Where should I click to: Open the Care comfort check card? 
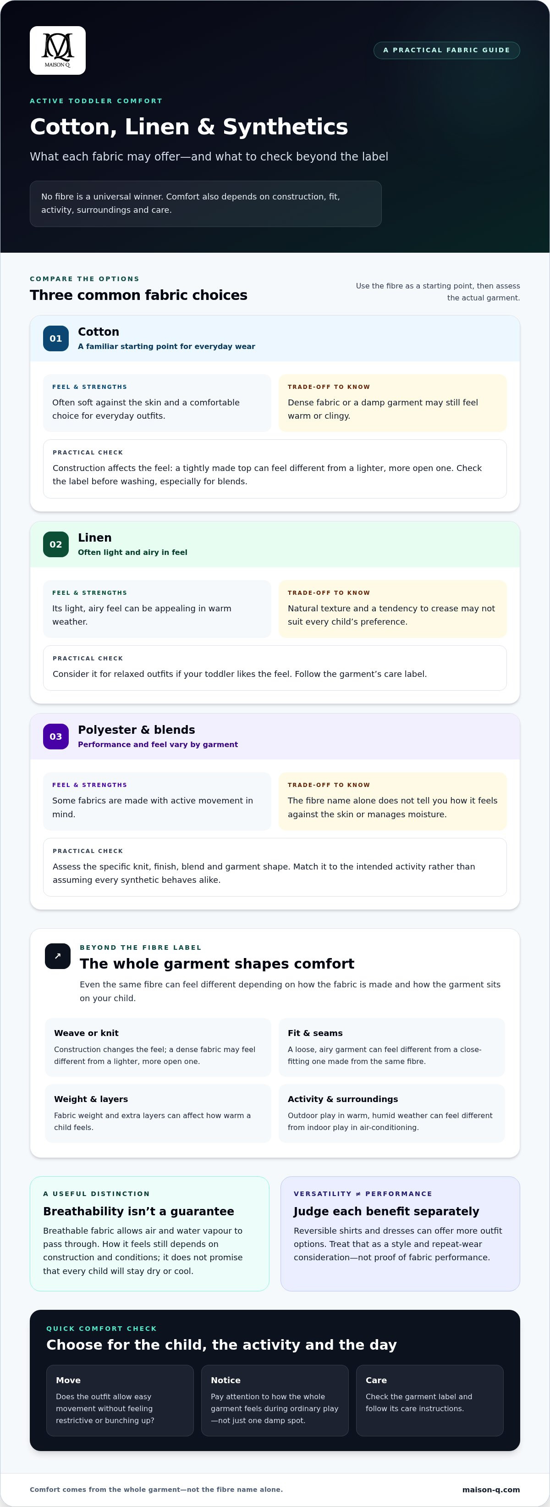tap(429, 1400)
